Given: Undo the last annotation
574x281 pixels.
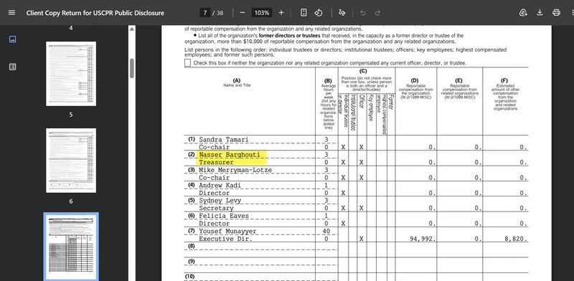Looking at the screenshot, I should click(363, 12).
